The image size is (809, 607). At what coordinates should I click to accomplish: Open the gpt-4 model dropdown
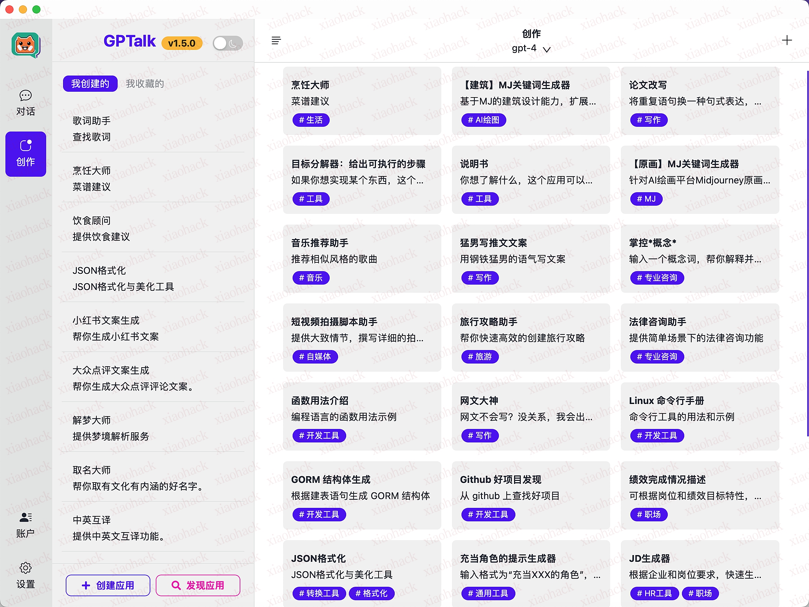(x=531, y=49)
